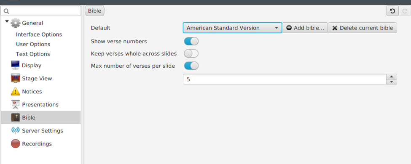411x164 pixels.
Task: Select the Server Settings category label
Action: click(43, 130)
